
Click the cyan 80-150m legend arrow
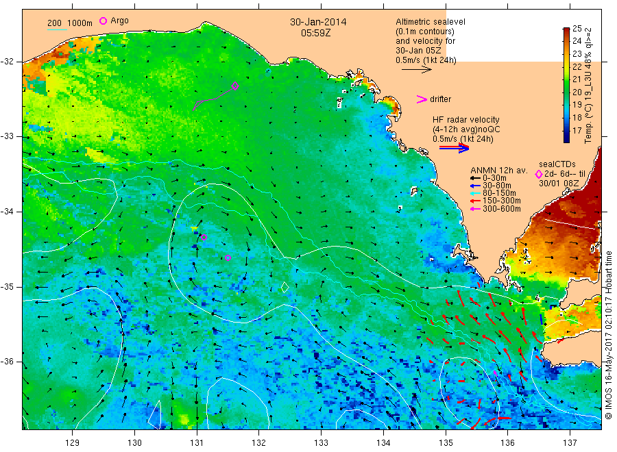(475, 193)
